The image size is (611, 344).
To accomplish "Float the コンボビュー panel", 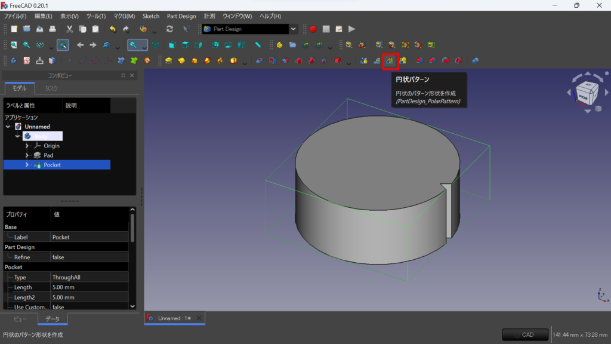I will 123,75.
